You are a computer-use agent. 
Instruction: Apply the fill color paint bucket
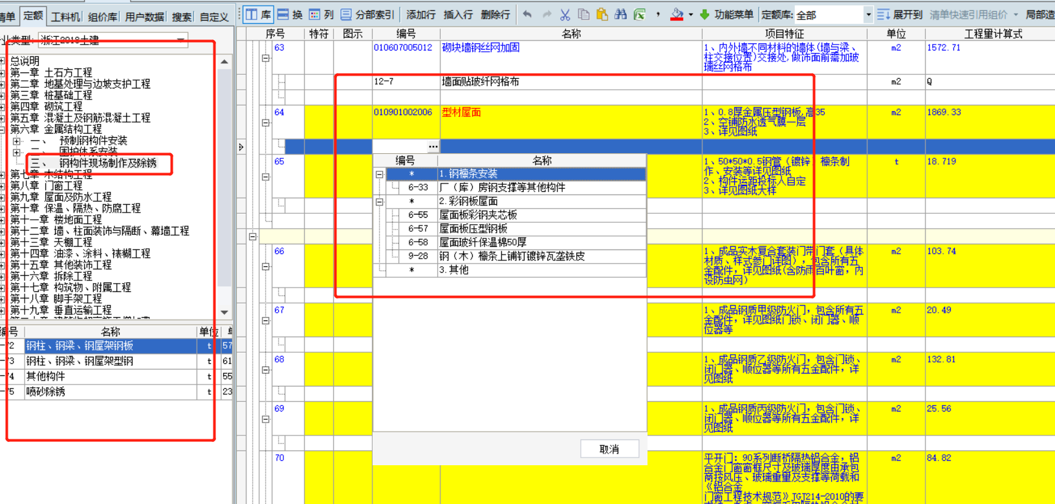click(677, 14)
